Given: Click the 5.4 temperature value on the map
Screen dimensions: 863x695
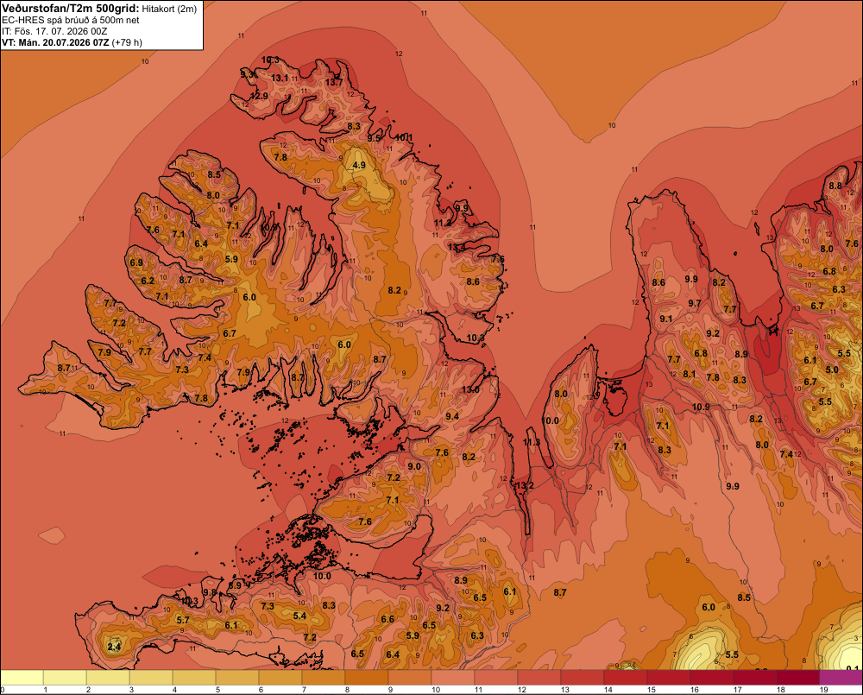Looking at the screenshot, I should (299, 616).
